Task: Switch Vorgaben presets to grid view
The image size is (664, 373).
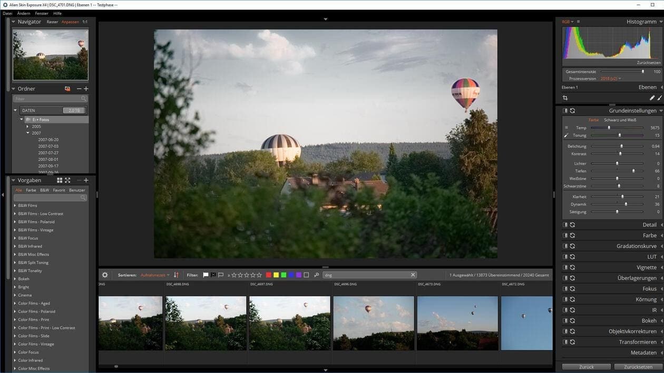Action: pos(60,180)
